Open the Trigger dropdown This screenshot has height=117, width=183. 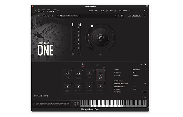pyautogui.click(x=139, y=70)
